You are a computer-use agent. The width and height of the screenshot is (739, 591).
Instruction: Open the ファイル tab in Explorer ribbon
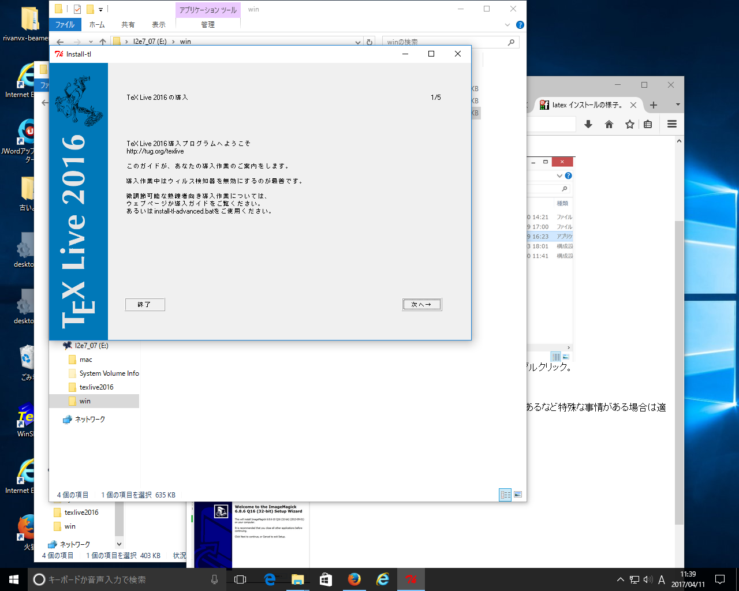tap(65, 25)
